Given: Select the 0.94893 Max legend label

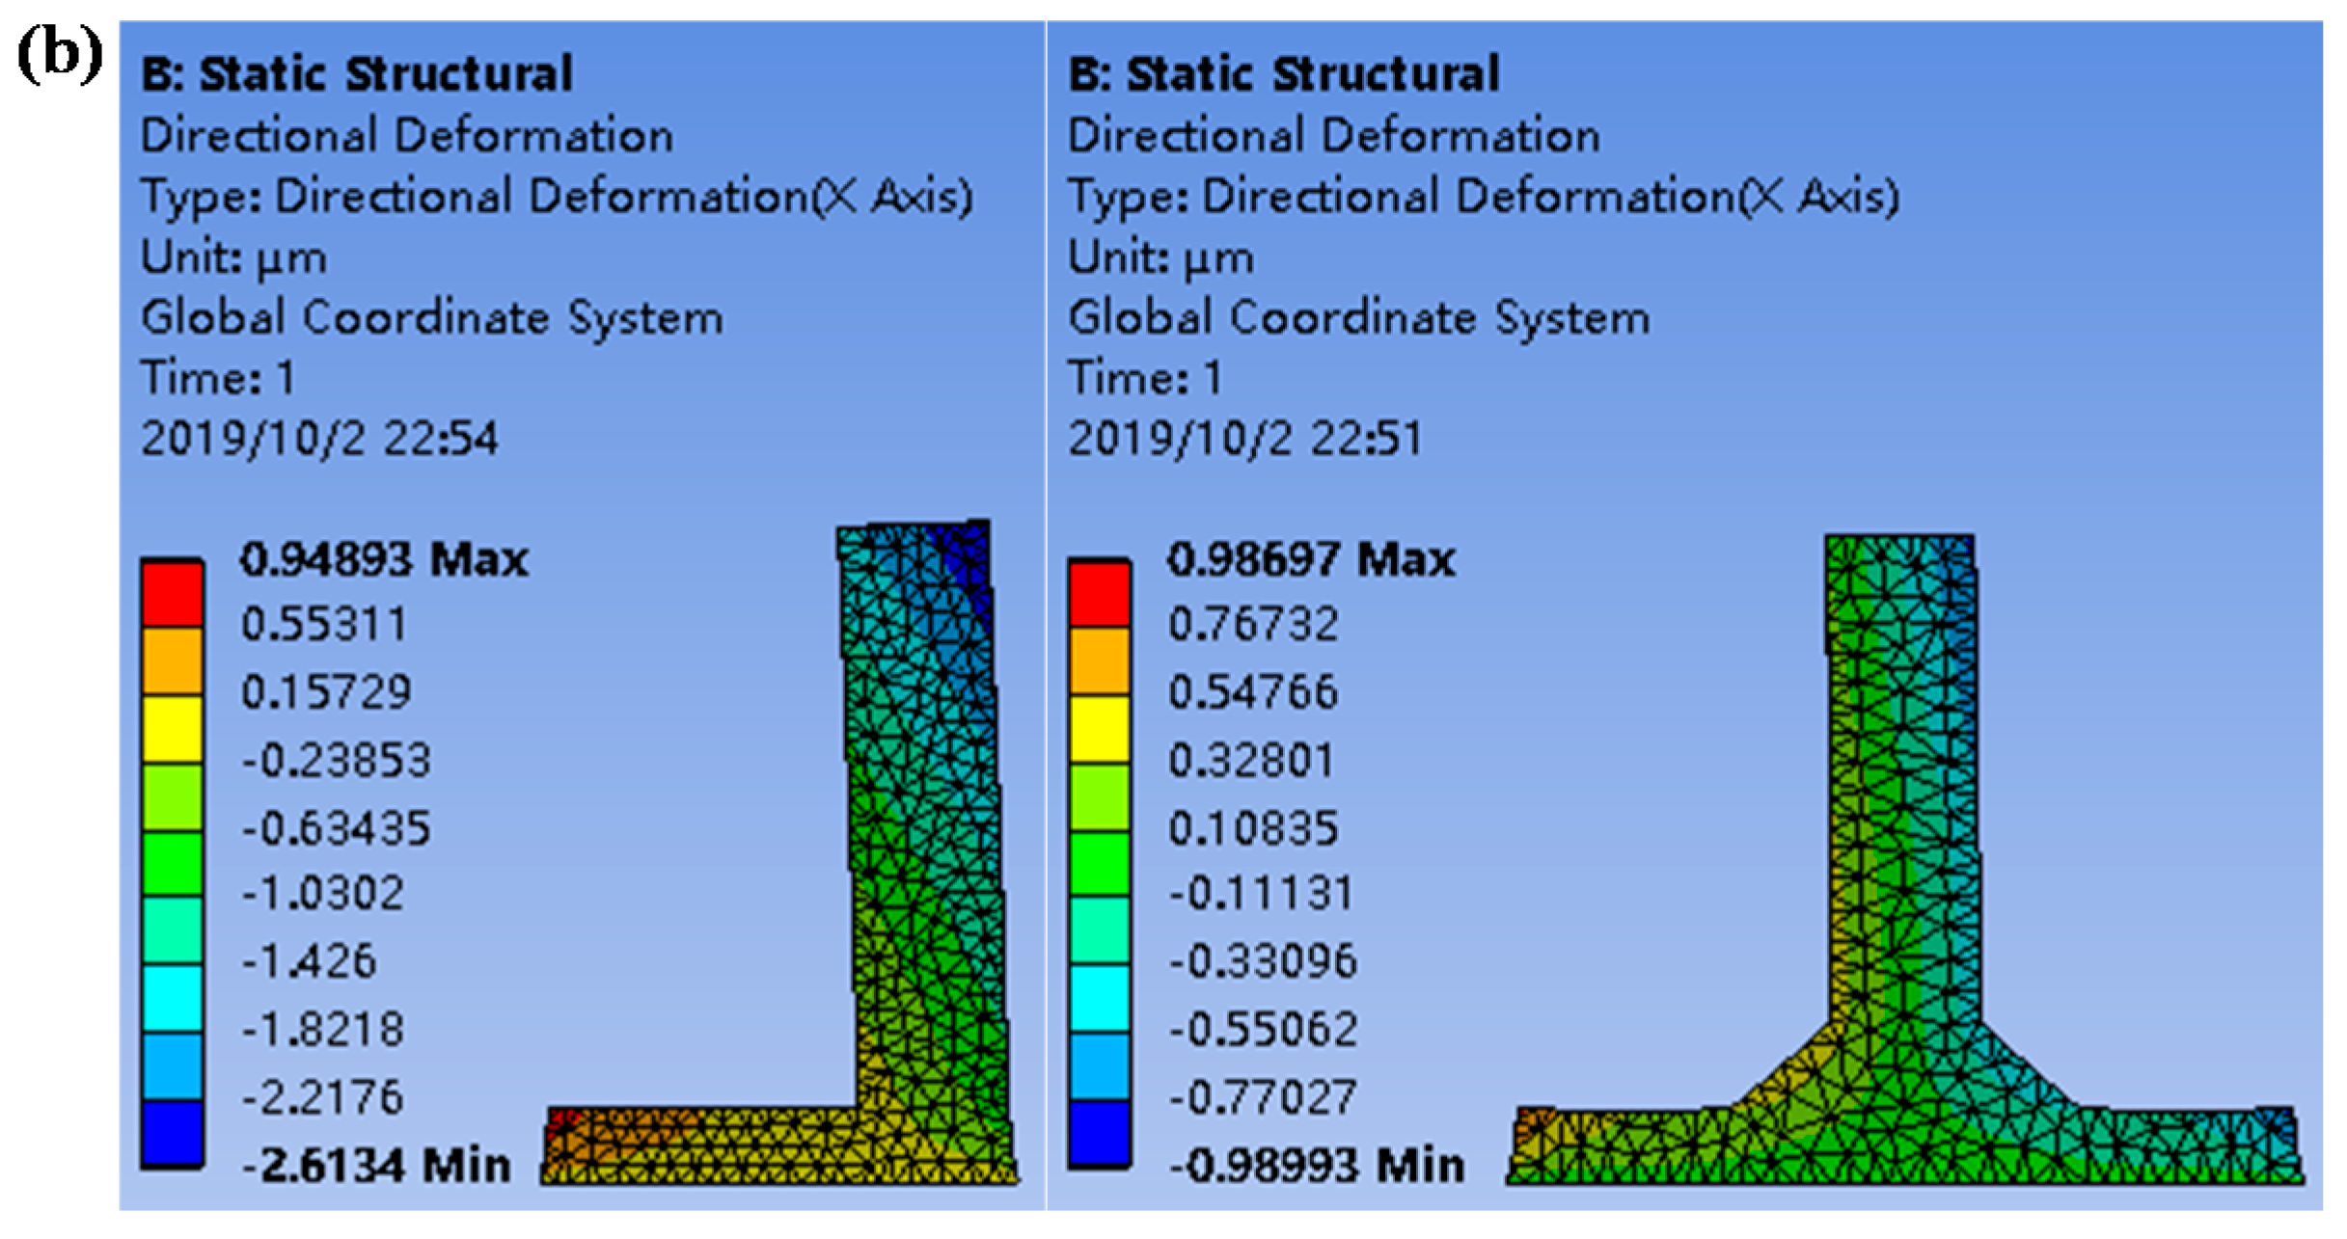Looking at the screenshot, I should coord(384,559).
